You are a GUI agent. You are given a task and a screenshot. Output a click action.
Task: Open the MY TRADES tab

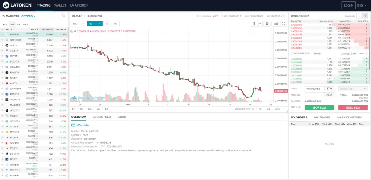click(x=322, y=117)
